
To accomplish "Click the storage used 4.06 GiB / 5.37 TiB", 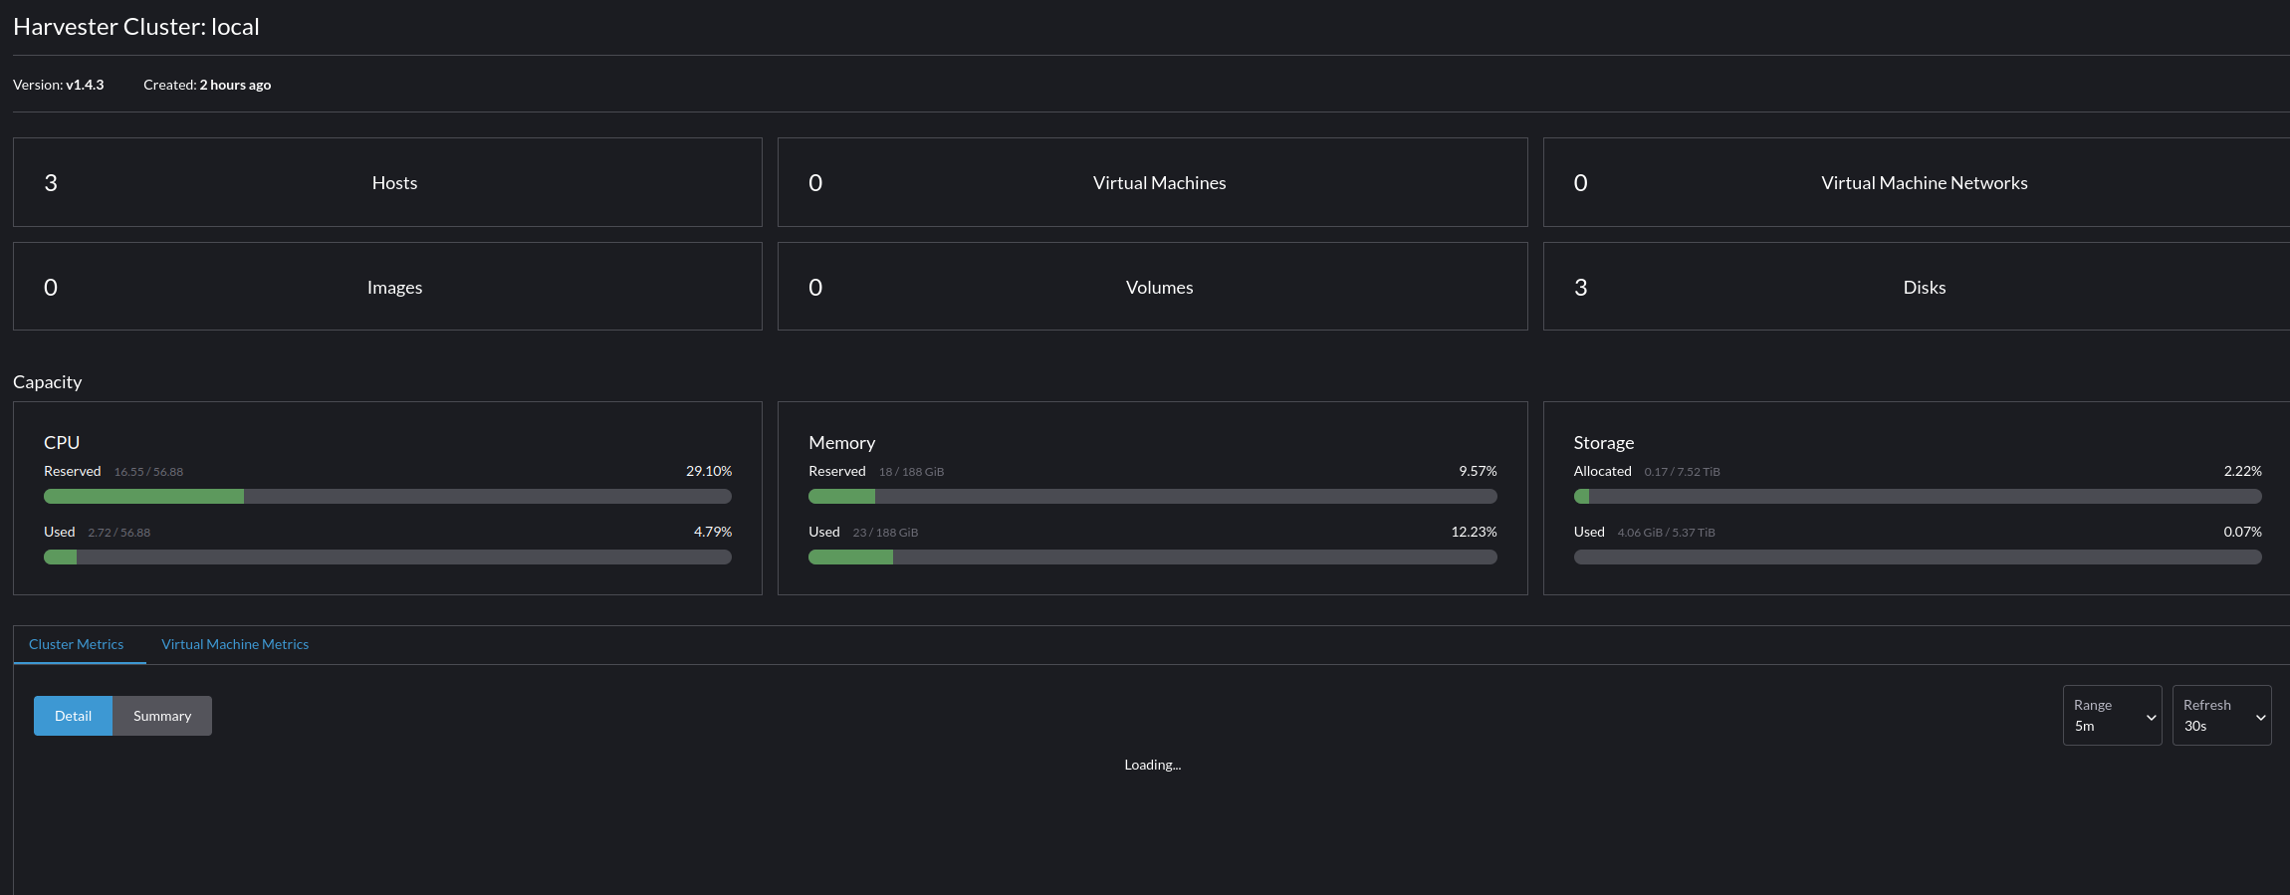I will tap(1666, 533).
